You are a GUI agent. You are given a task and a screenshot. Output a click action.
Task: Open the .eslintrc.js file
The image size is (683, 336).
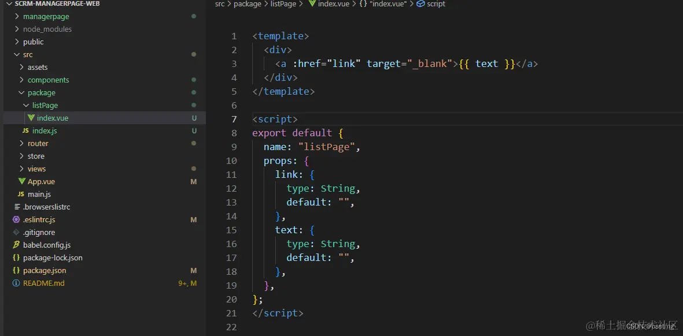click(105, 219)
